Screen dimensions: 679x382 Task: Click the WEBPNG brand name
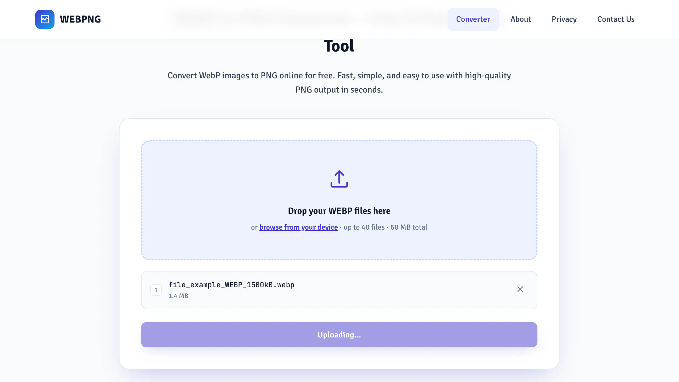80,19
